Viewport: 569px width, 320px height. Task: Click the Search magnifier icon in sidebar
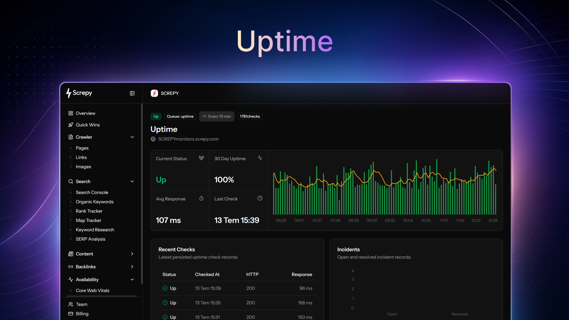[x=71, y=181]
